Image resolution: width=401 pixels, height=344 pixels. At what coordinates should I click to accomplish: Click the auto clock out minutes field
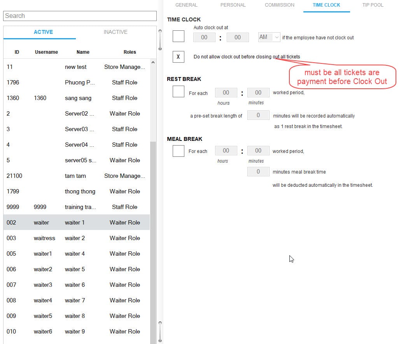[238, 37]
